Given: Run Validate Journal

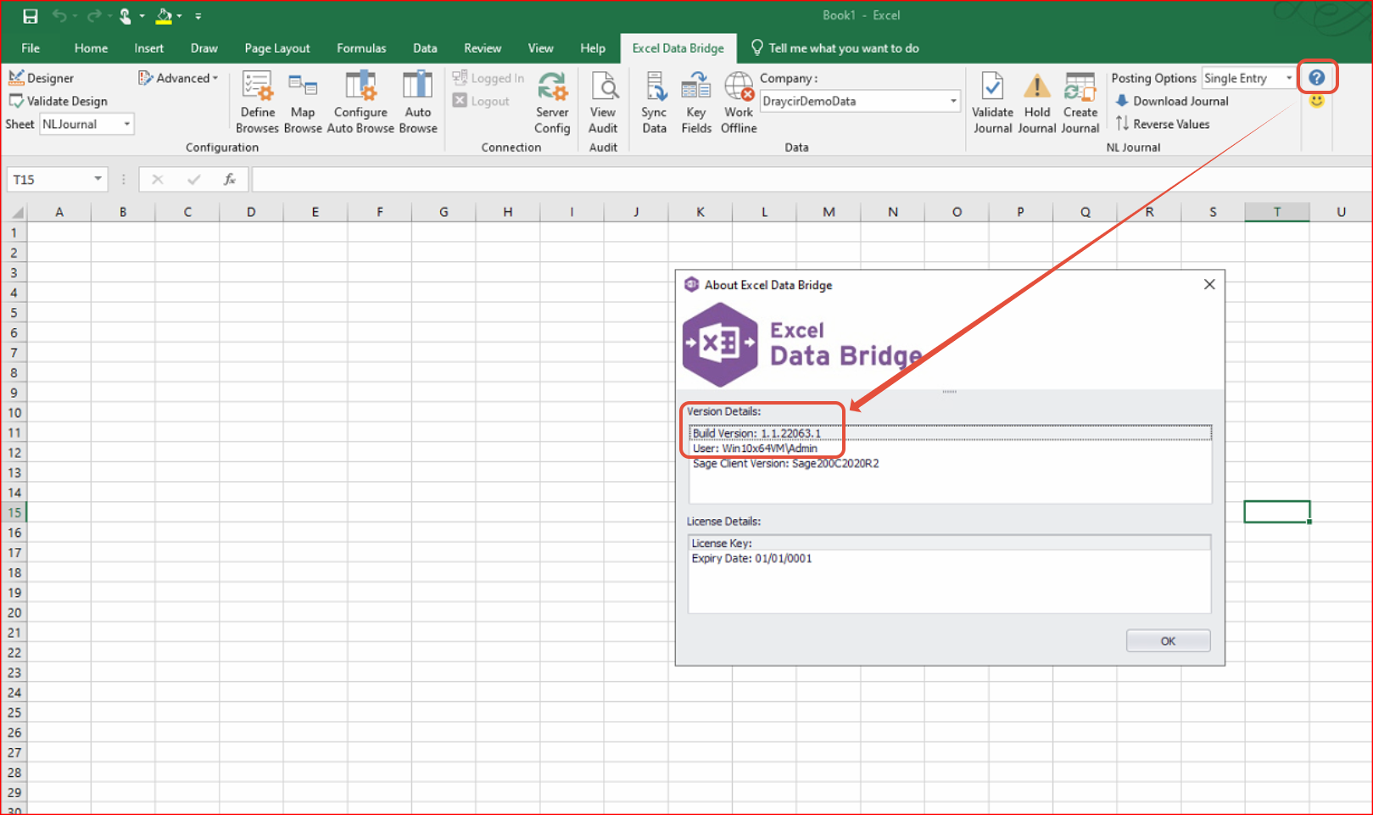Looking at the screenshot, I should pyautogui.click(x=992, y=103).
